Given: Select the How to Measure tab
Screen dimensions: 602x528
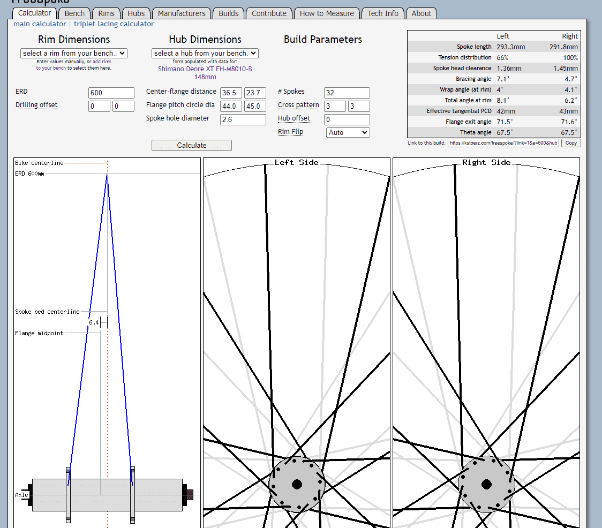Looking at the screenshot, I should point(327,13).
